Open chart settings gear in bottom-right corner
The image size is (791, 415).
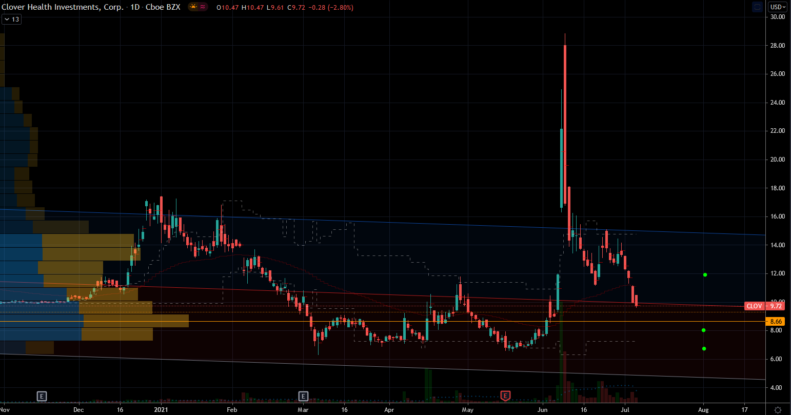point(778,410)
